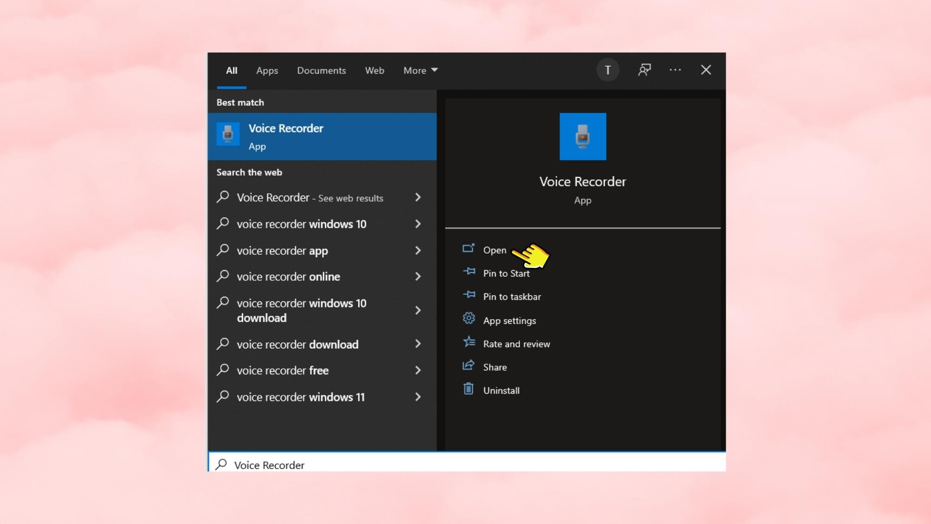Click the Open icon in the actions list
Viewport: 931px width, 524px height.
tap(468, 248)
